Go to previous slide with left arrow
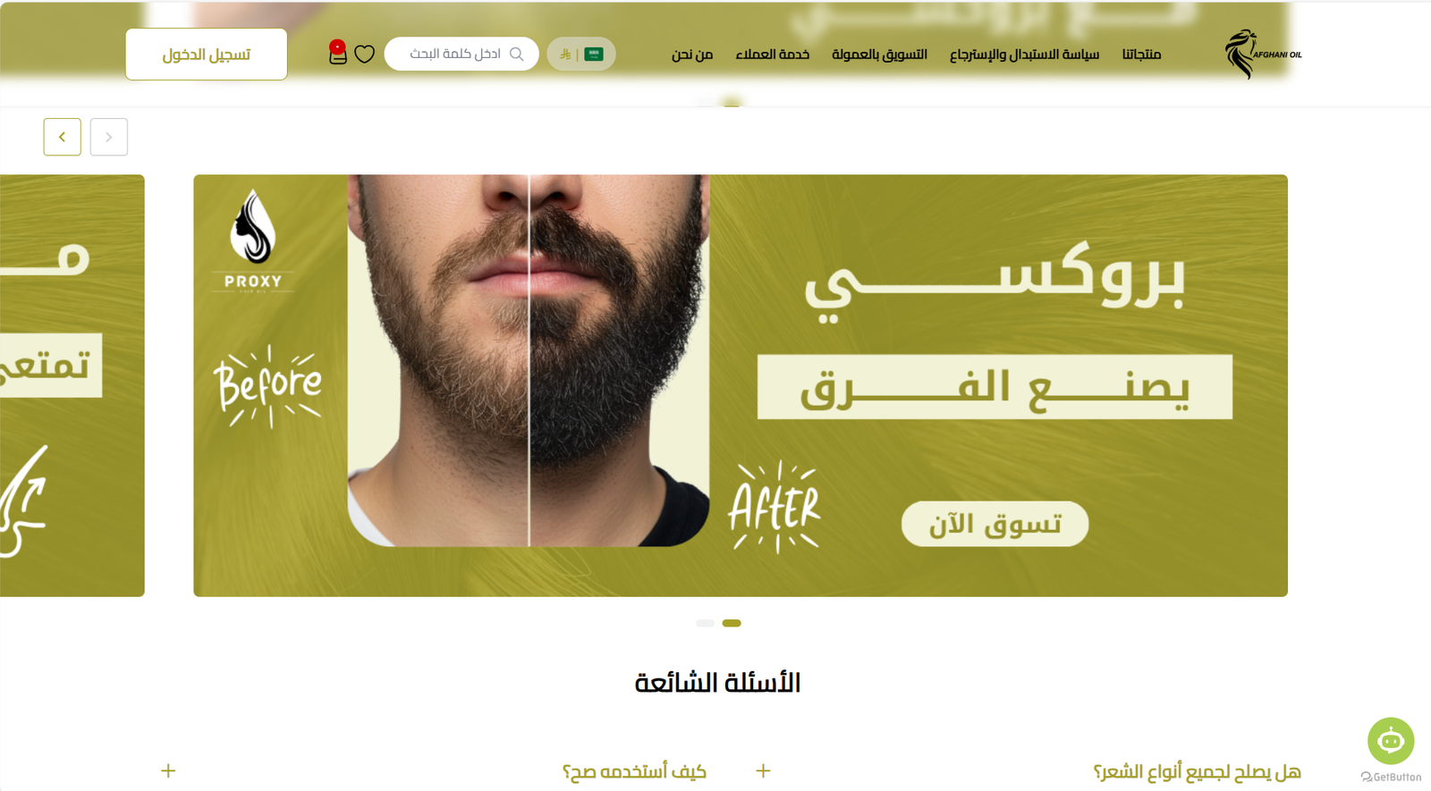The width and height of the screenshot is (1431, 791). tap(63, 137)
